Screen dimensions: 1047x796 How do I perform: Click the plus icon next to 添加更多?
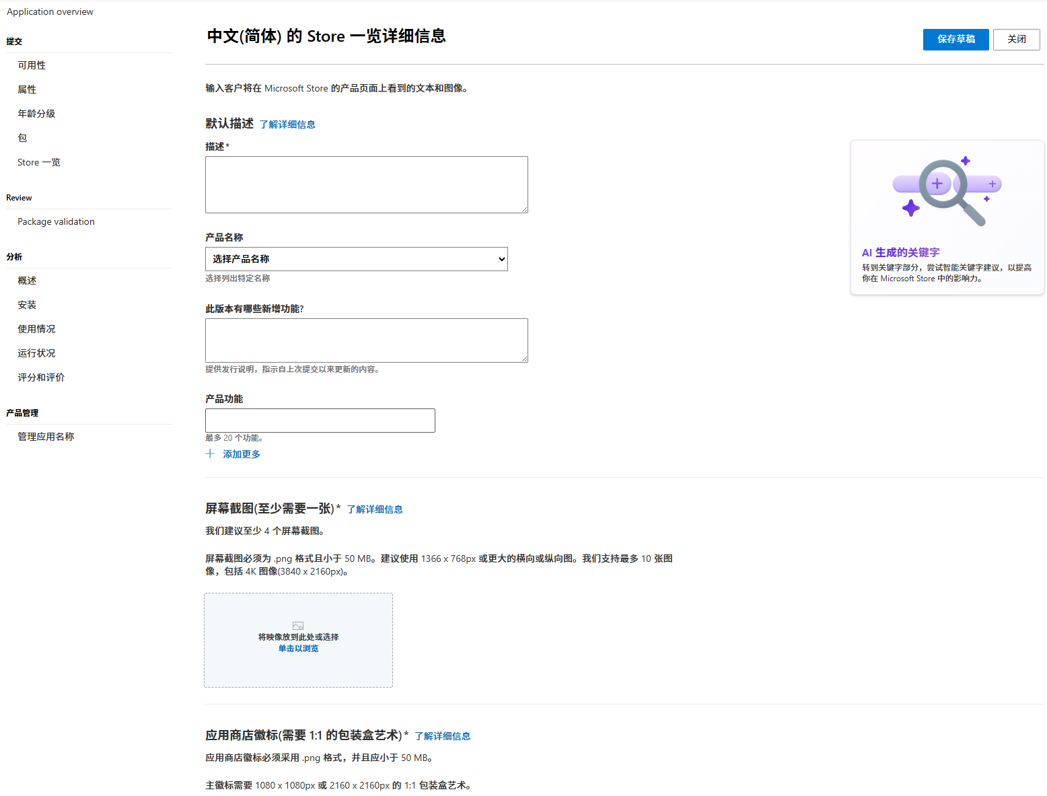(x=210, y=454)
